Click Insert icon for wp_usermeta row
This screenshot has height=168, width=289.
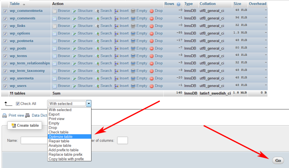click(116, 79)
